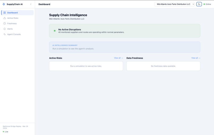Click the Supply Chain Intelligence heading
This screenshot has width=214, height=135.
[x=68, y=15]
